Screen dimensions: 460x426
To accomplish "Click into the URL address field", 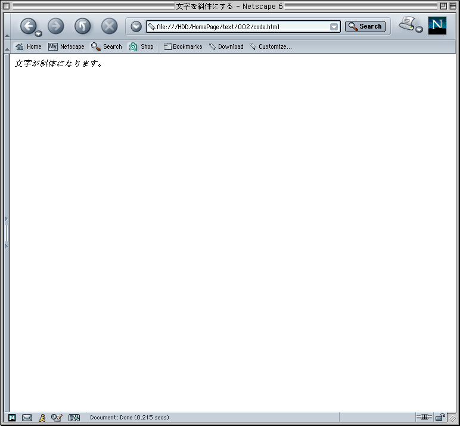I will [x=242, y=27].
